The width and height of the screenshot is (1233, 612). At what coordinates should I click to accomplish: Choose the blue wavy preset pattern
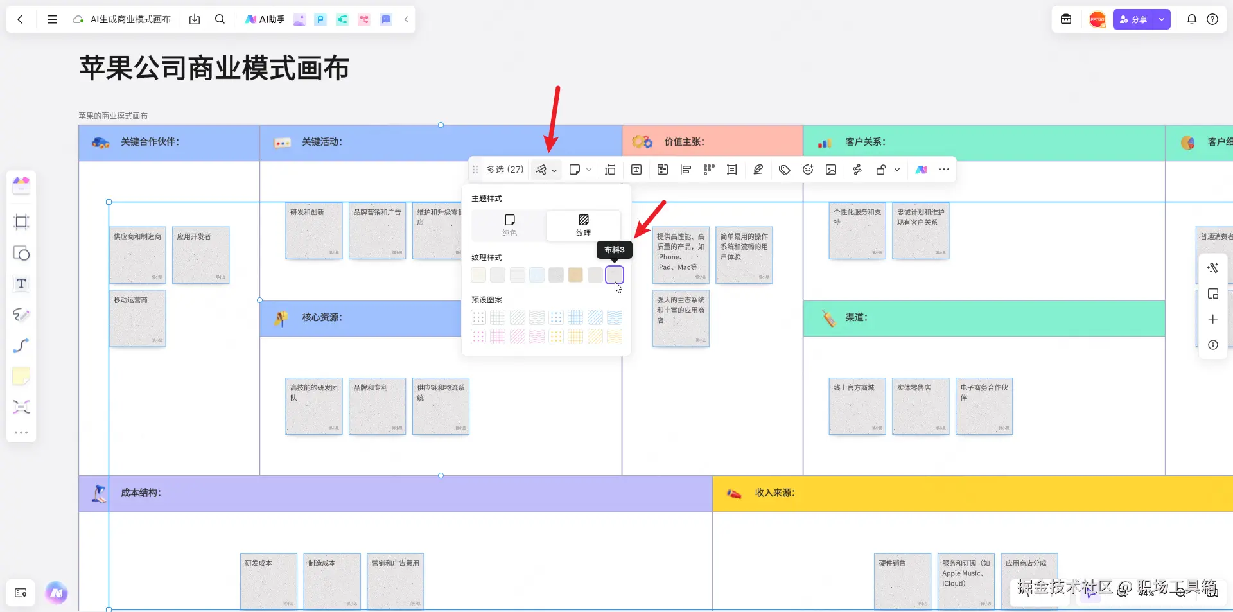click(x=615, y=317)
